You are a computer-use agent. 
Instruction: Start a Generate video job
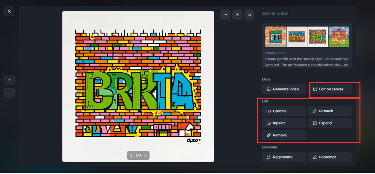[x=284, y=89]
